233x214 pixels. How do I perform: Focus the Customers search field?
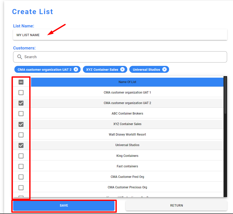[x=123, y=57]
